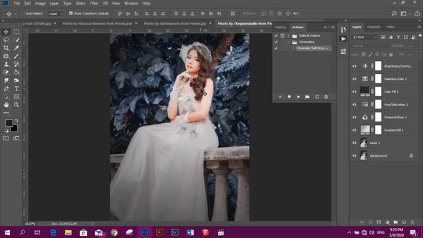Create new action set folder
Viewport: 423px width, 238px height.
coord(307,97)
